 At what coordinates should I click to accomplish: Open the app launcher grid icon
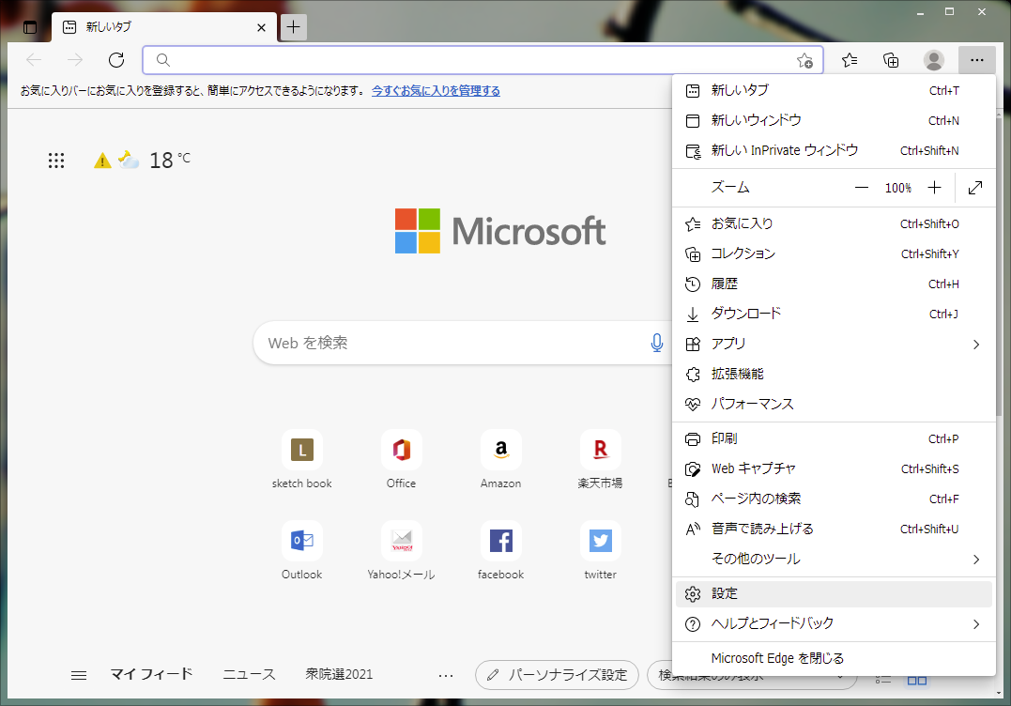[56, 161]
